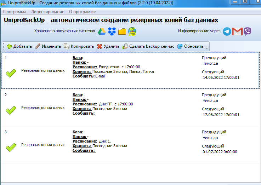
Task: Click Сообщать label in task 3
Action: click(x=84, y=150)
